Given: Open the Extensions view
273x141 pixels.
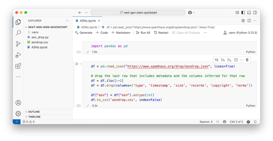Looking at the screenshot, I should click(x=18, y=66).
